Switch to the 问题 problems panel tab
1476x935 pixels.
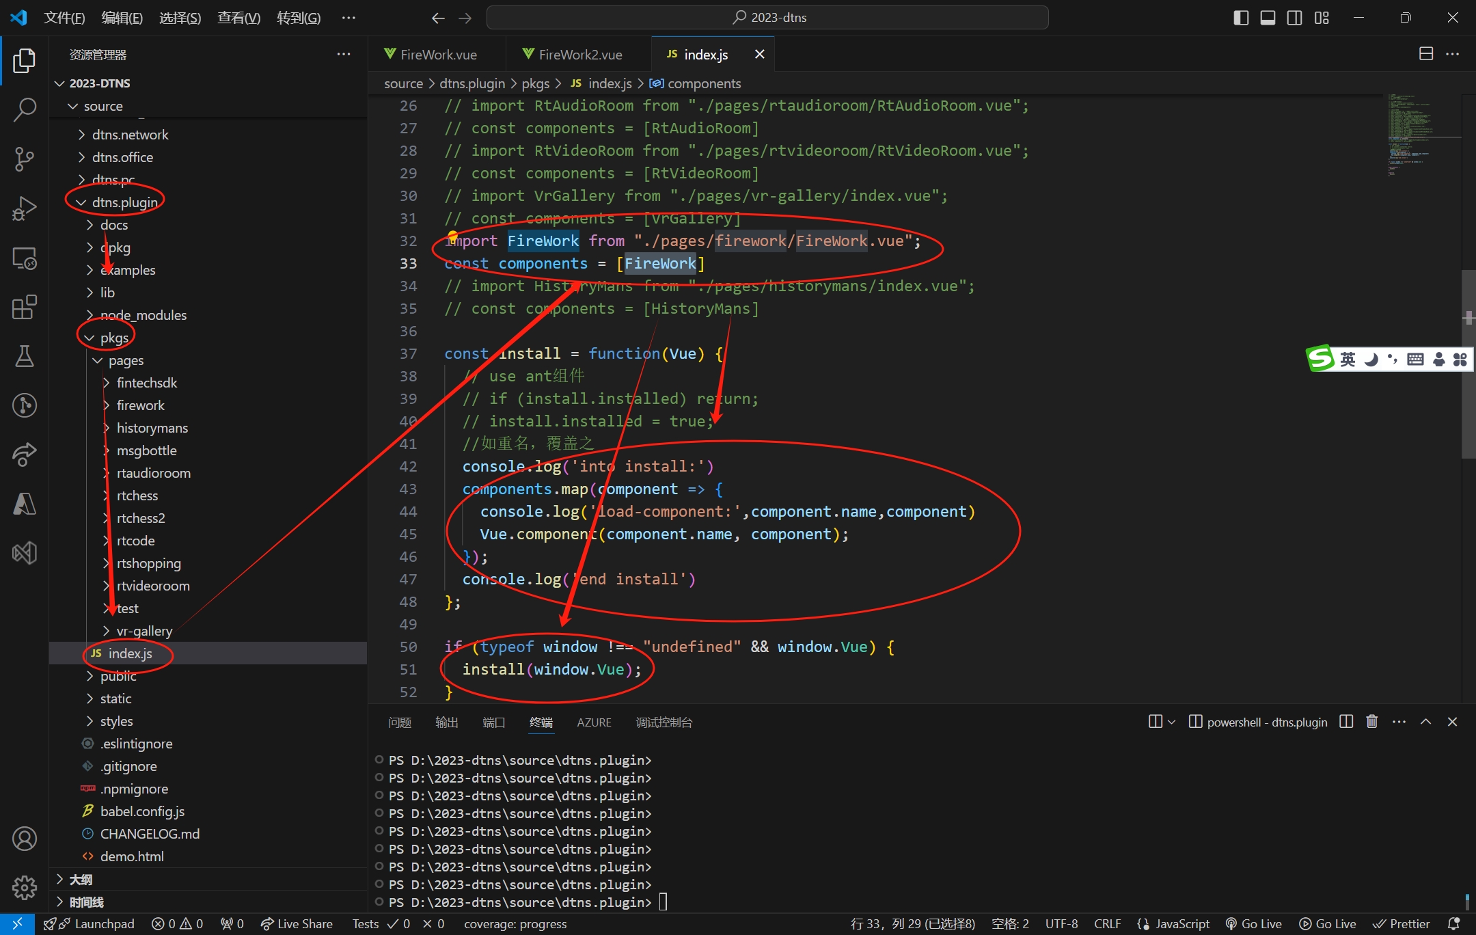click(400, 722)
